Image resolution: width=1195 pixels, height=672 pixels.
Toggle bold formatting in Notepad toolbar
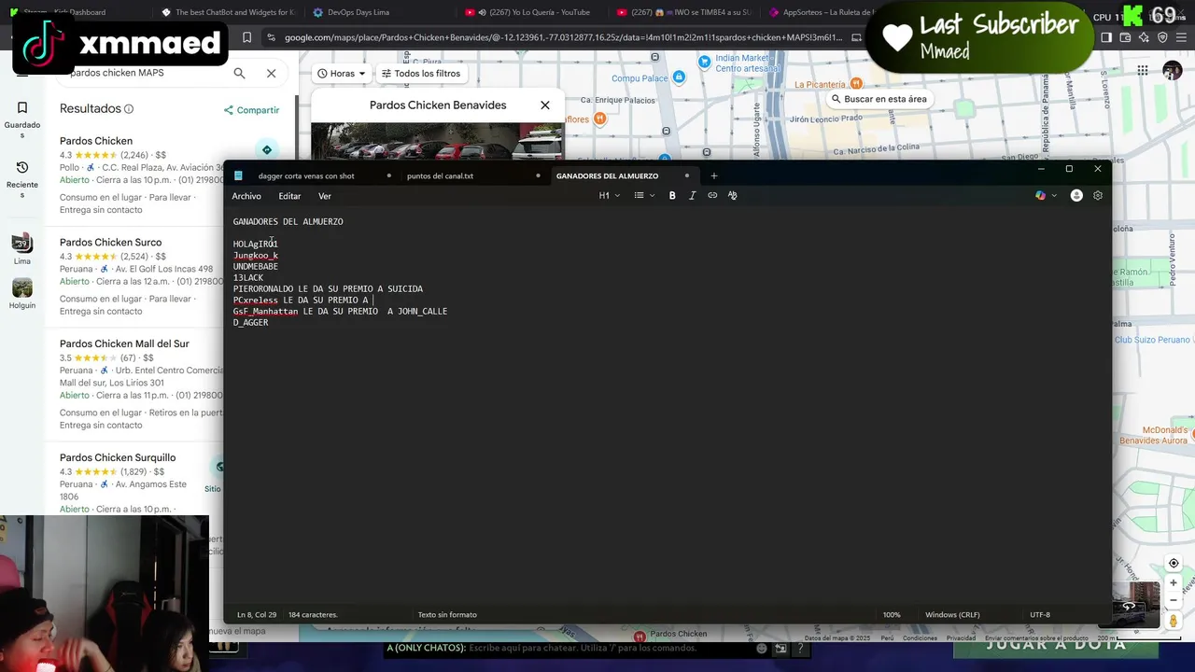672,195
